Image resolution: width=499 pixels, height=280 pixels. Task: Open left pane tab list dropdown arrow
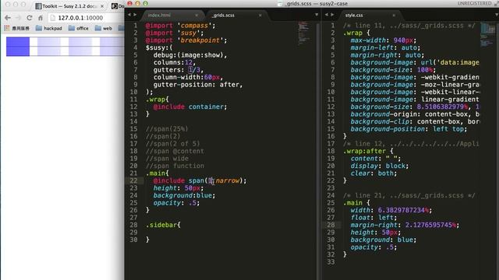(317, 15)
